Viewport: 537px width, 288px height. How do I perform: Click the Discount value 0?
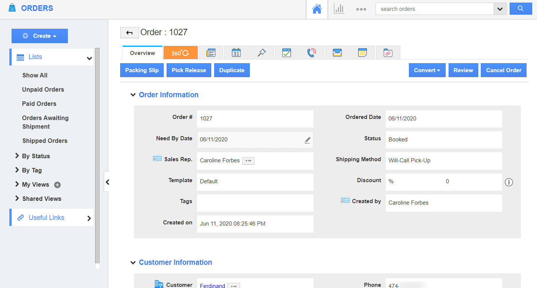tap(447, 181)
